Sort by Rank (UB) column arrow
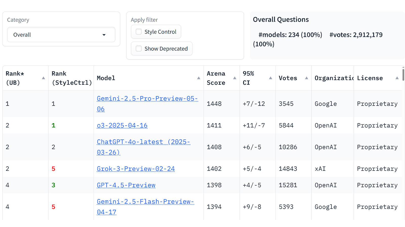 [44, 78]
